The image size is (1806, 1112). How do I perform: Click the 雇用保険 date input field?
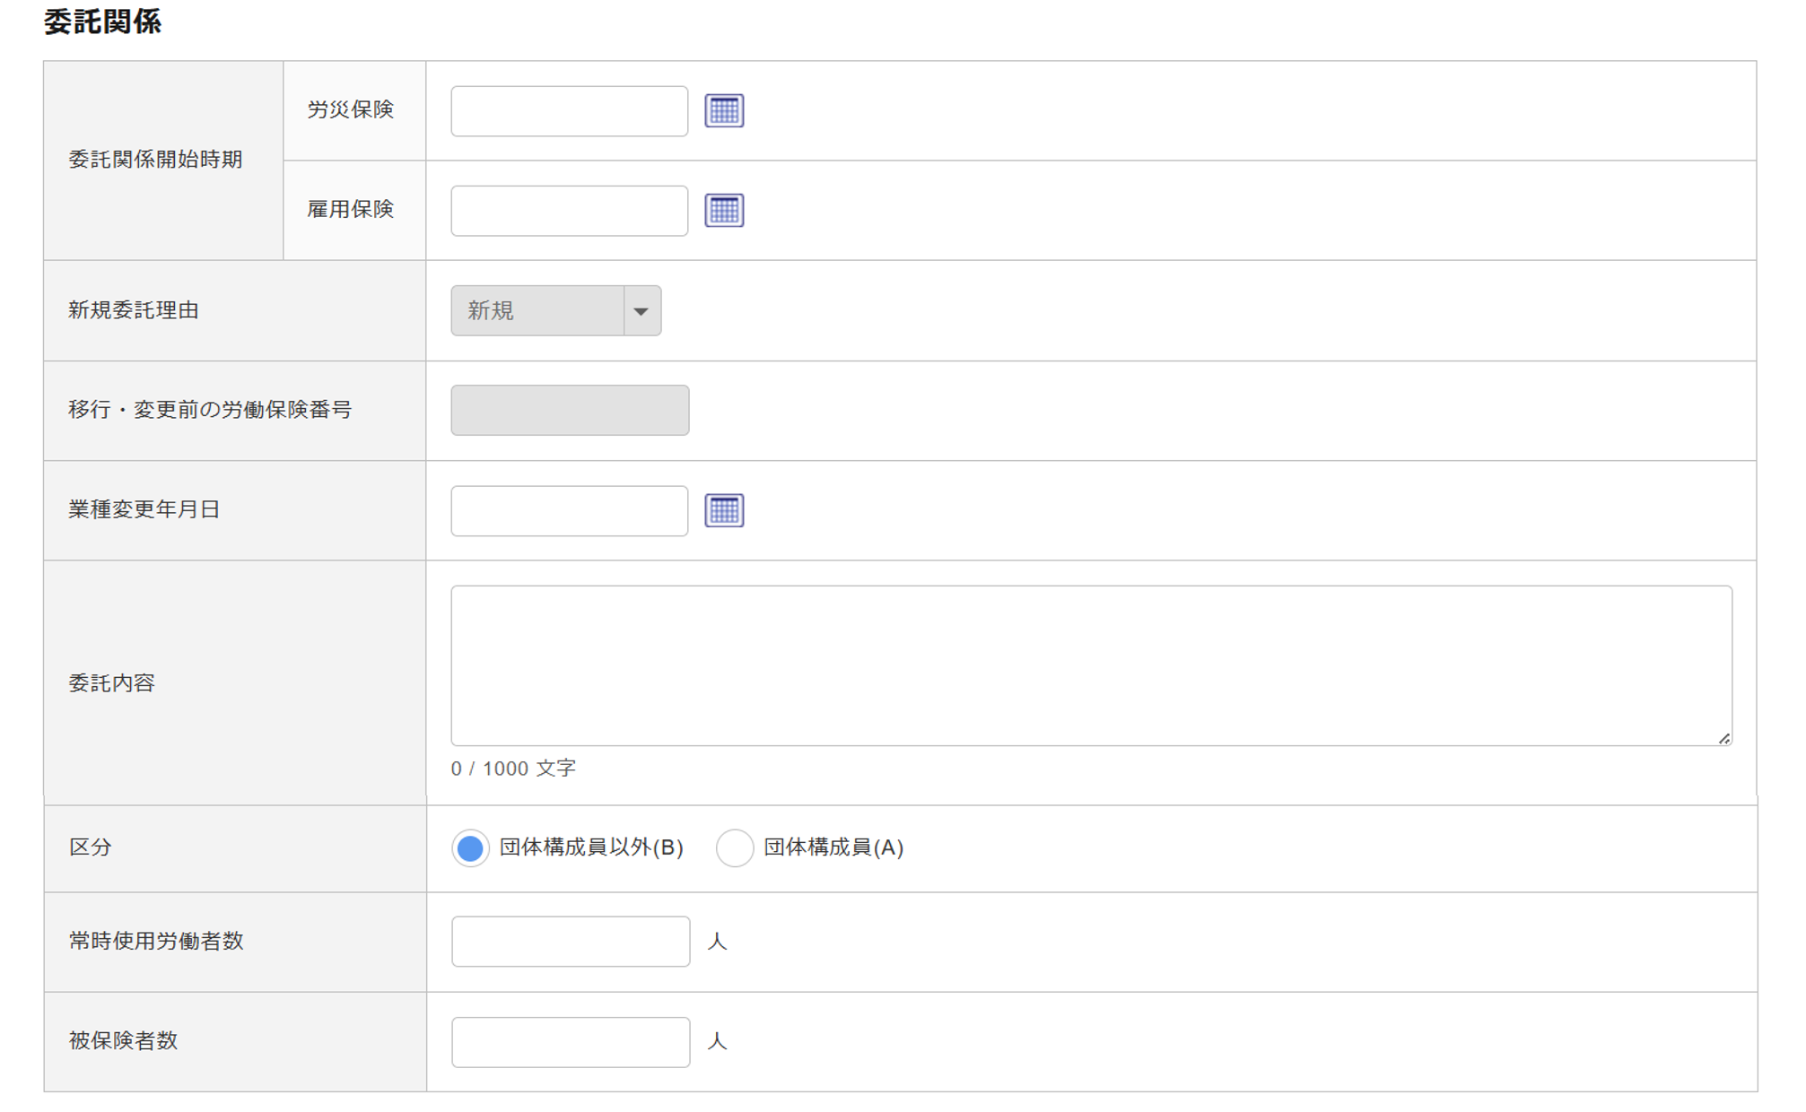point(569,211)
